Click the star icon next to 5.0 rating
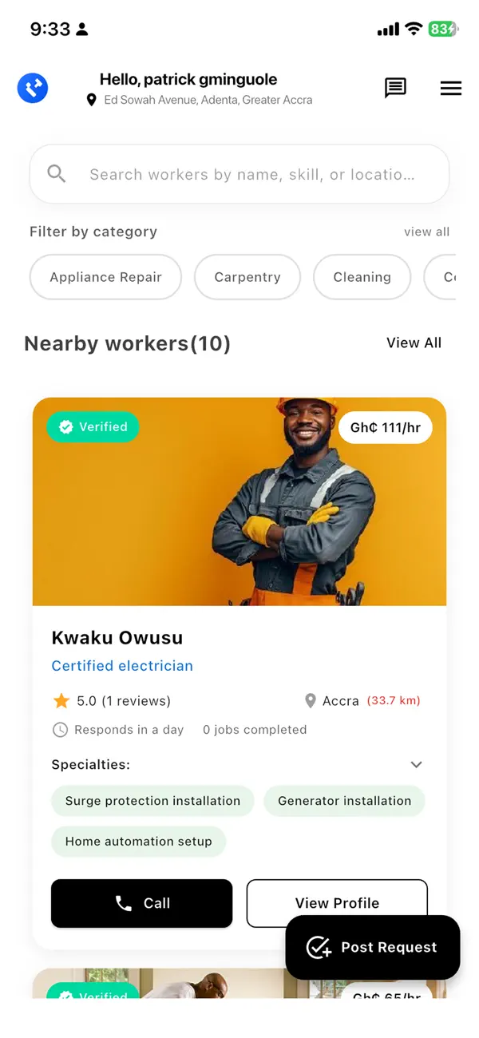Image resolution: width=479 pixels, height=1038 pixels. point(61,700)
